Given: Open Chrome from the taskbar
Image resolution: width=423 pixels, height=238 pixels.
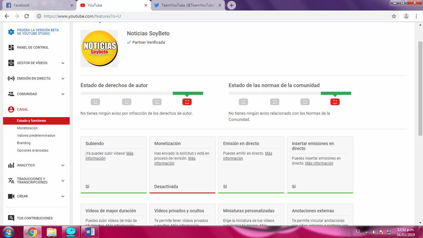Looking at the screenshot, I should click(33, 232).
